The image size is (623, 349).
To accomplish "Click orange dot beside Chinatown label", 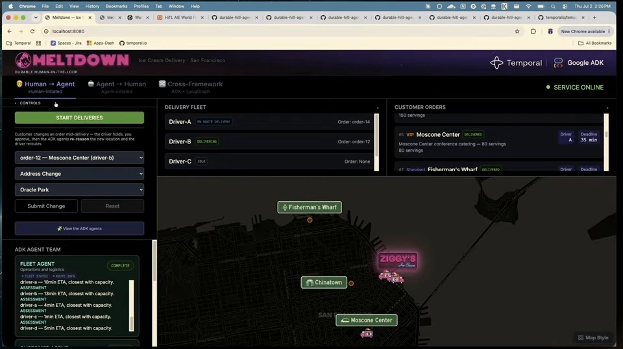I will point(351,283).
